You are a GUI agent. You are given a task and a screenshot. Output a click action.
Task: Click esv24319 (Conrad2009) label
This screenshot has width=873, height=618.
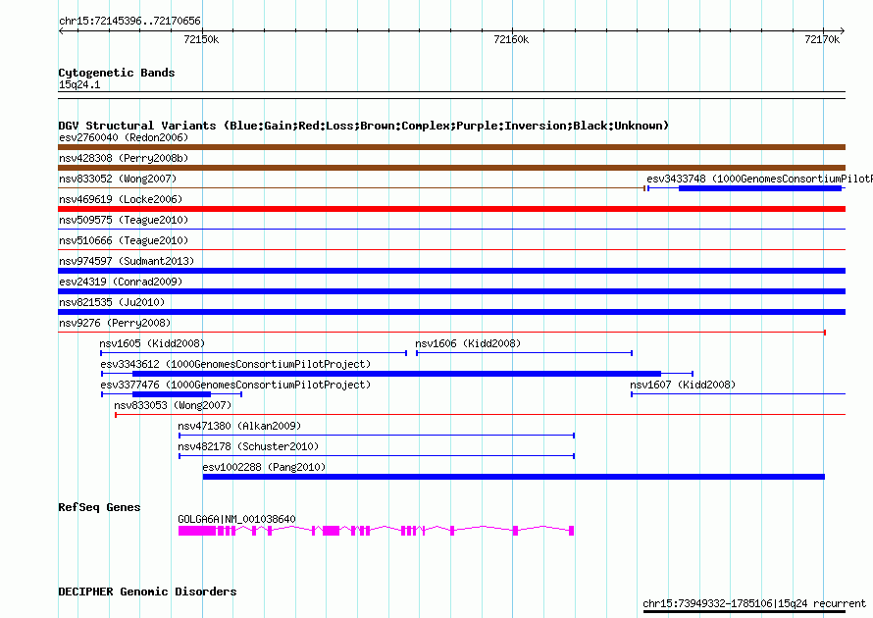[x=121, y=282]
